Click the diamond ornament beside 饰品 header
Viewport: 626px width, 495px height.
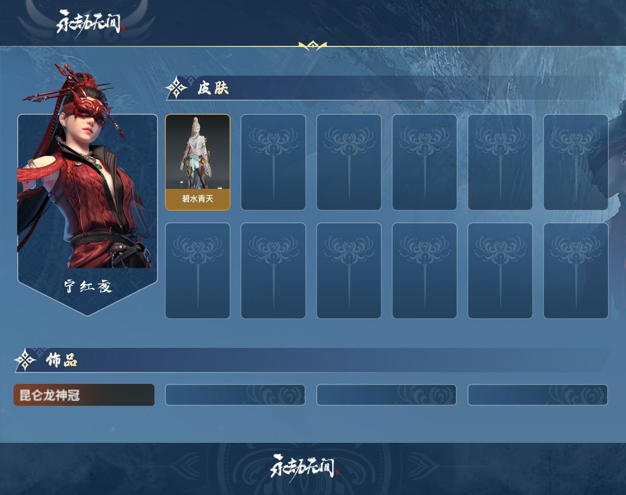(25, 360)
